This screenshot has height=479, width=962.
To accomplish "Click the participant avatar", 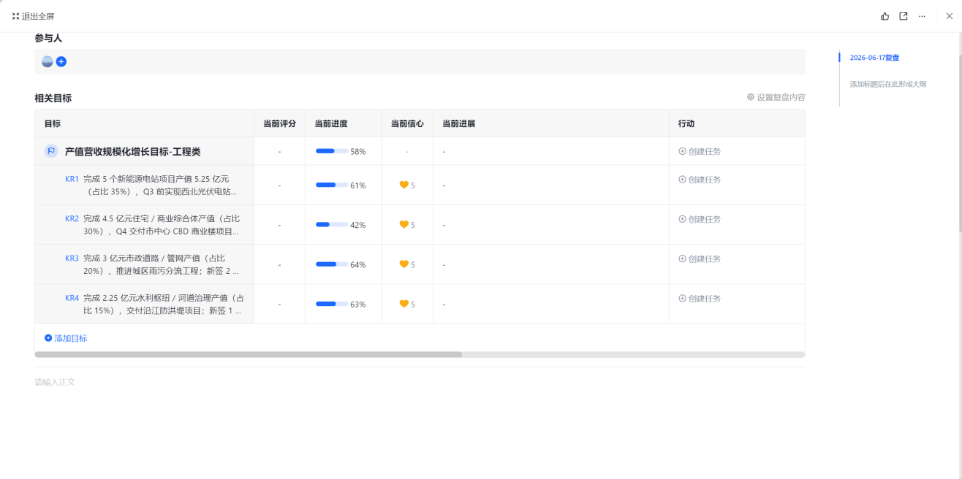I will coord(48,61).
